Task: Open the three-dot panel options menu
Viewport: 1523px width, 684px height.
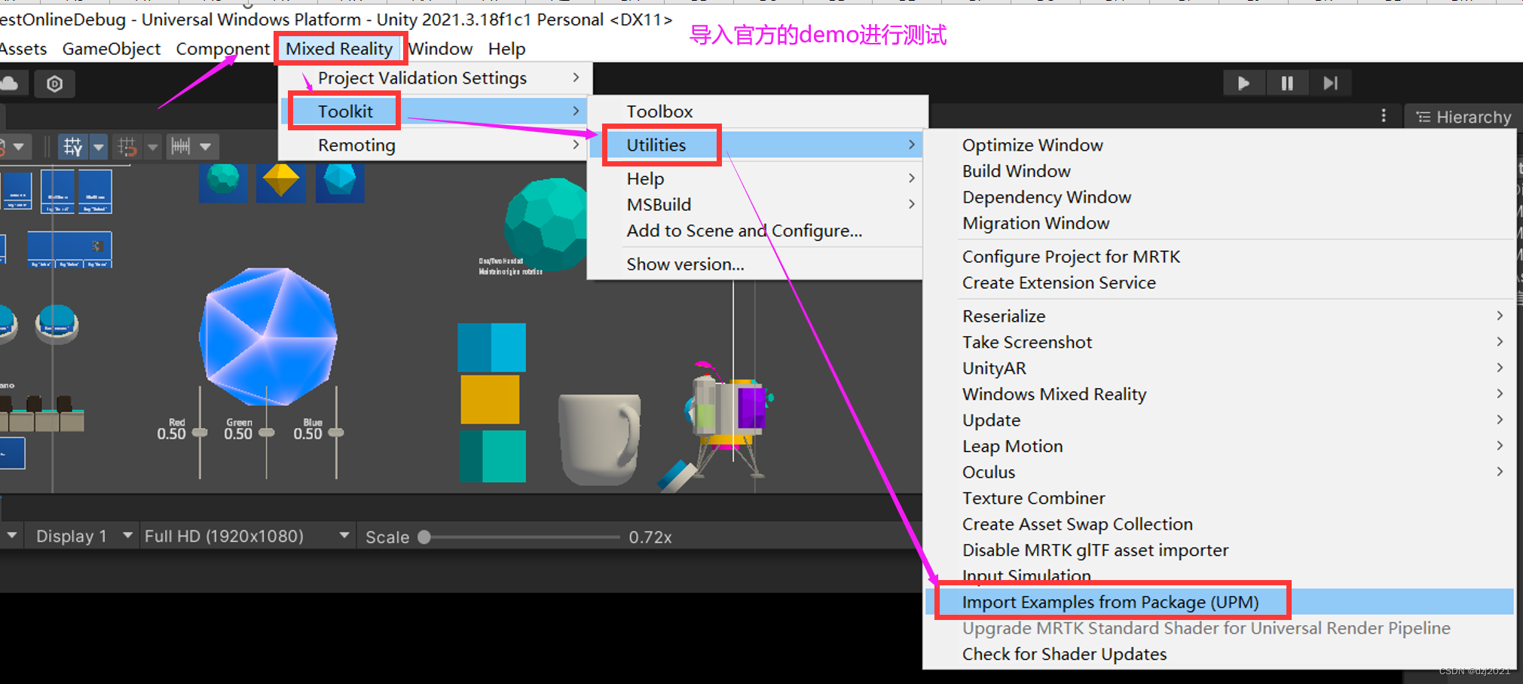Action: click(x=1384, y=115)
